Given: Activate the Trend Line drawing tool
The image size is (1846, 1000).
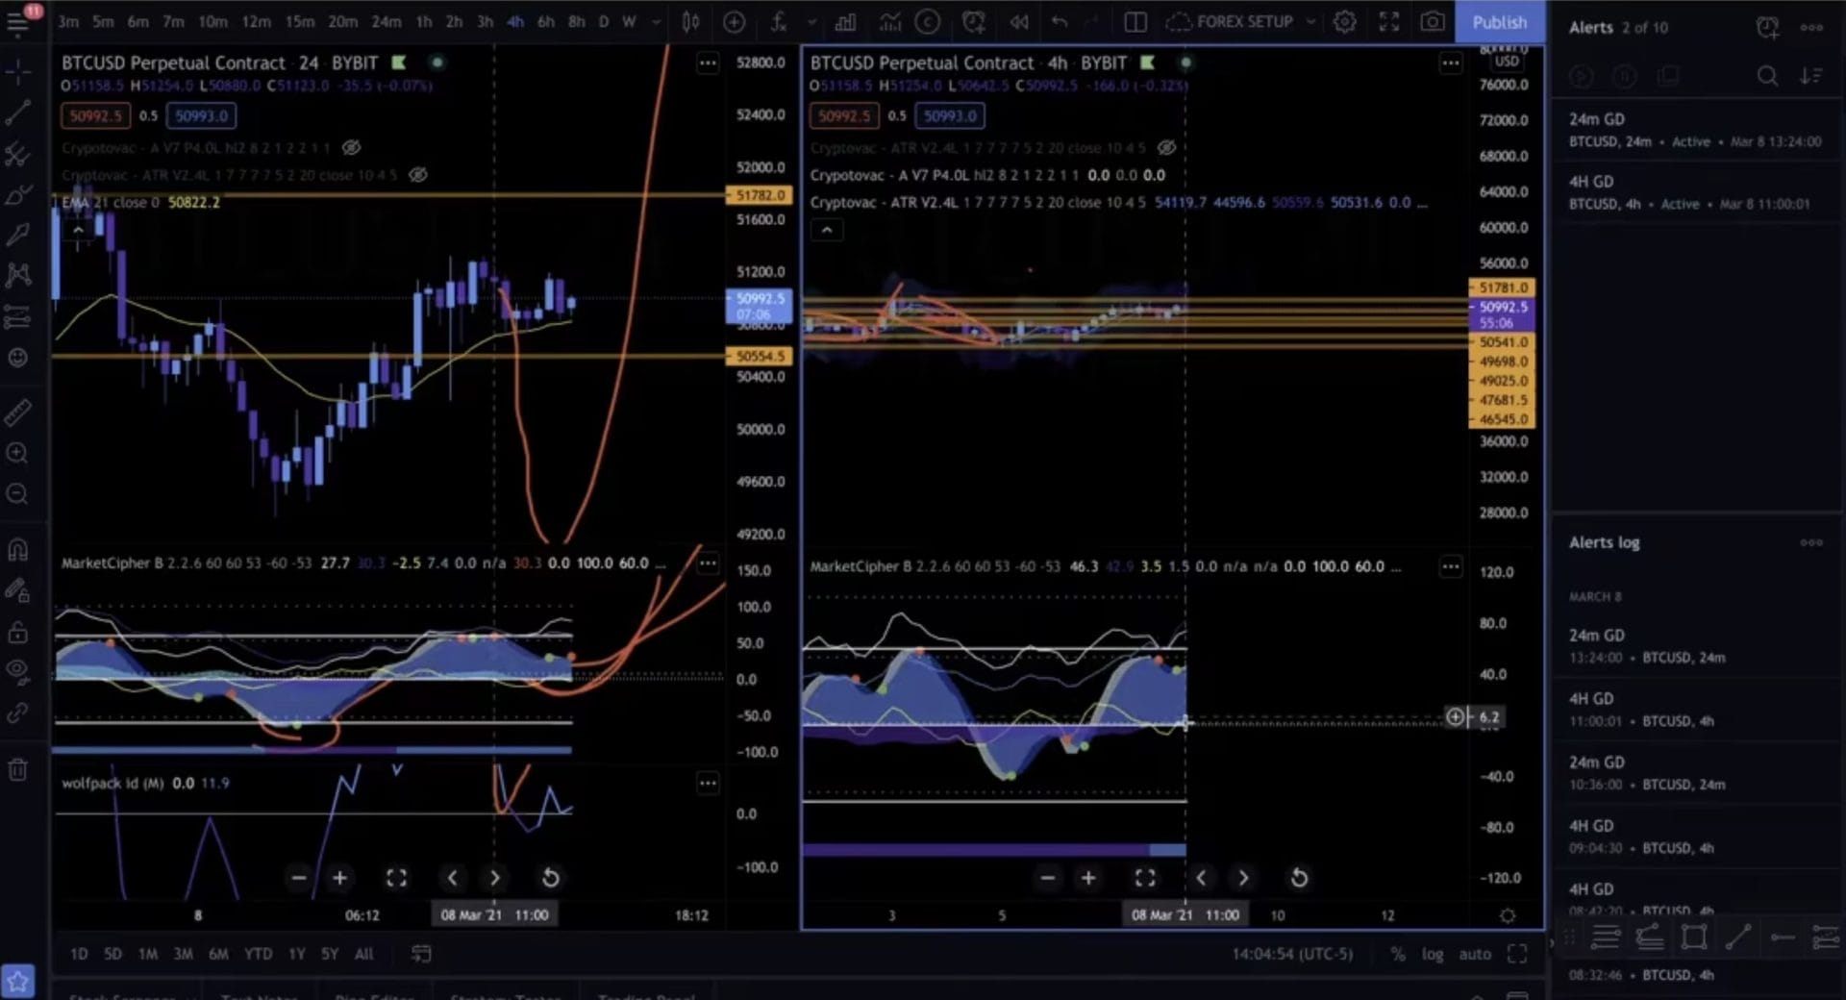Looking at the screenshot, I should (17, 113).
